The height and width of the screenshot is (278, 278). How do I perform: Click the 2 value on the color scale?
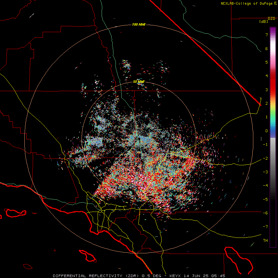click(x=267, y=103)
